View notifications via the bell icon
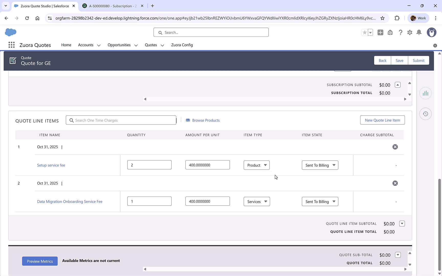The image size is (442, 276). coord(419,32)
